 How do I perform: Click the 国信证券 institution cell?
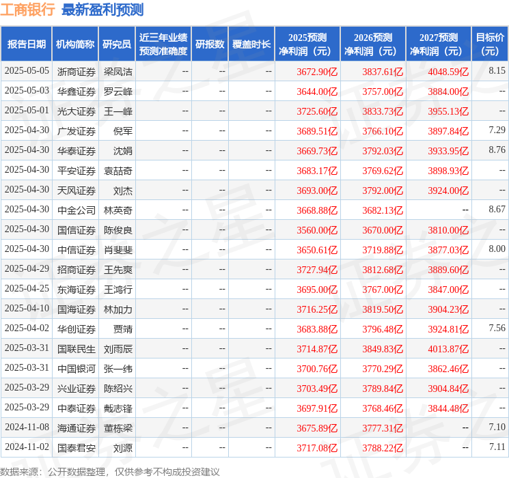tap(77, 230)
